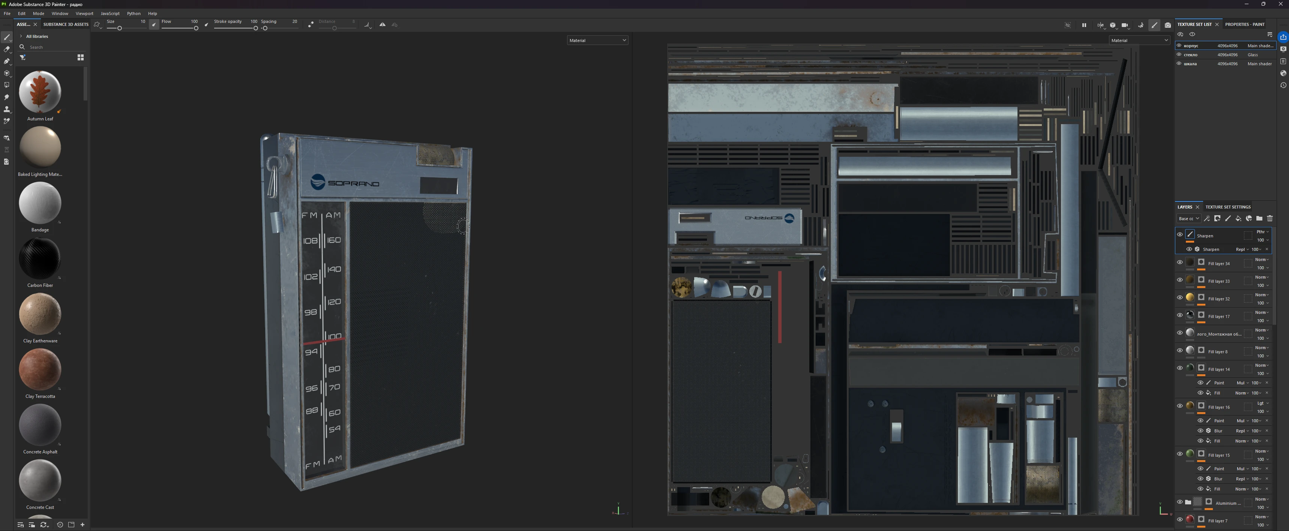Screen dimensions: 1289x531
Task: Expand the All libraries tree
Action: pos(21,36)
